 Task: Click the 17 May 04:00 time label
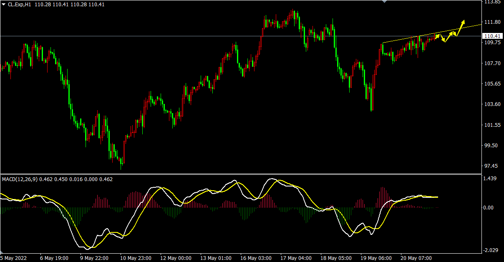tap(296, 258)
